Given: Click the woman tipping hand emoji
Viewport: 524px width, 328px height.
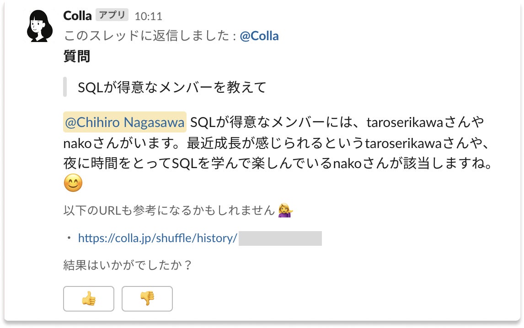Looking at the screenshot, I should pyautogui.click(x=286, y=210).
